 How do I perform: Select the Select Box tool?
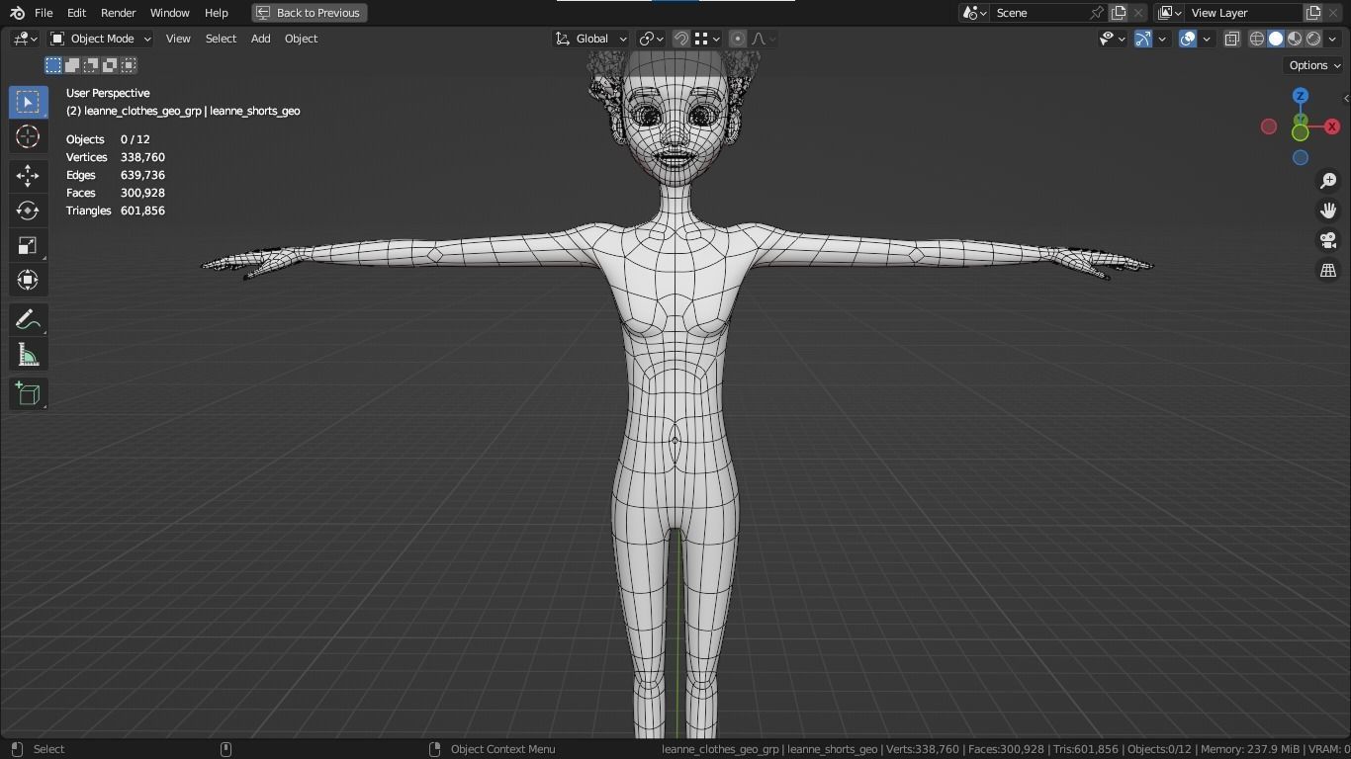coord(28,102)
